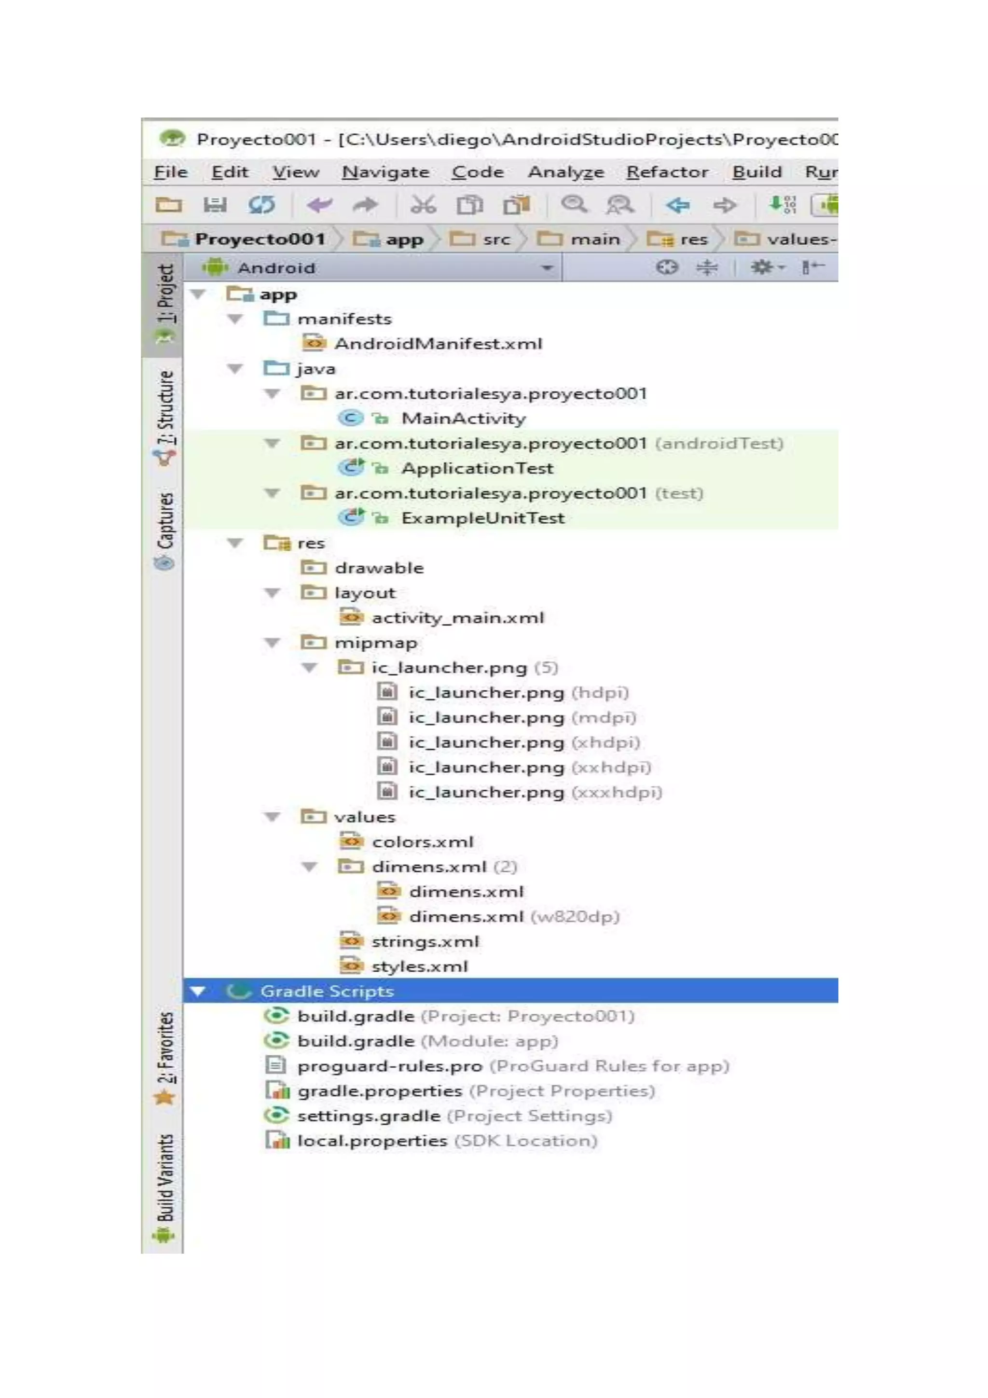Image resolution: width=988 pixels, height=1398 pixels.
Task: Collapse the mipmap folder arrow
Action: (273, 643)
